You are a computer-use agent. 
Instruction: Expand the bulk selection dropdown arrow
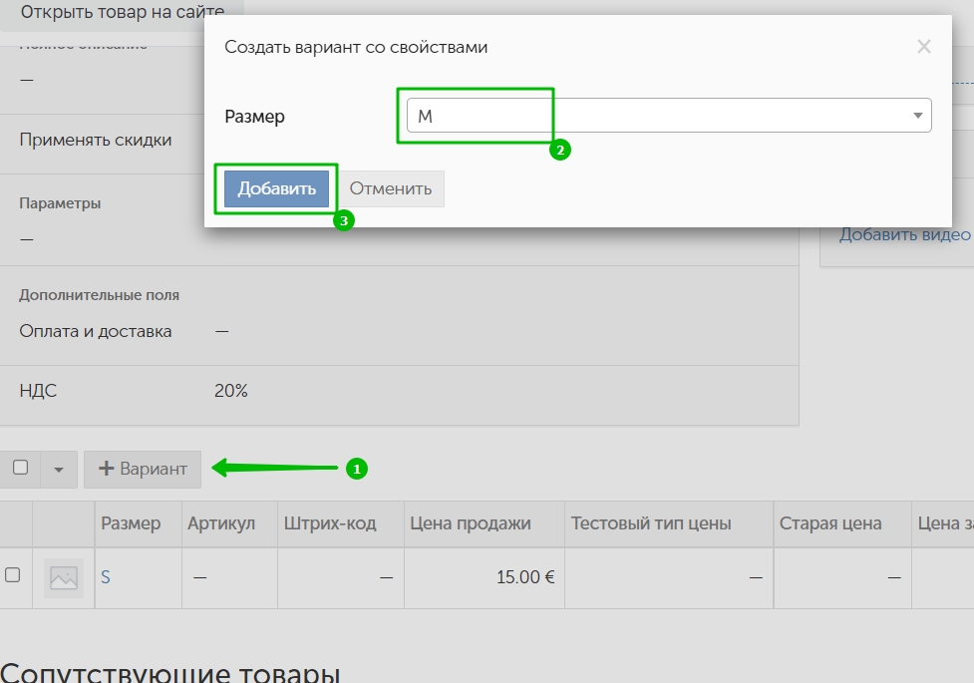[58, 470]
